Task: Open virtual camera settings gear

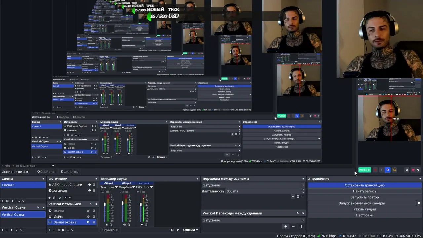Action: point(419,203)
